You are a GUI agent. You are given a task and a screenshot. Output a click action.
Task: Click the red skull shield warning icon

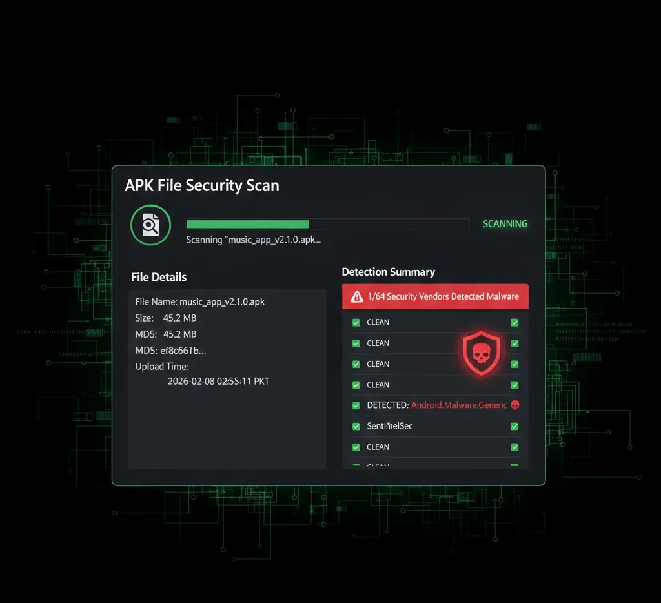click(480, 352)
